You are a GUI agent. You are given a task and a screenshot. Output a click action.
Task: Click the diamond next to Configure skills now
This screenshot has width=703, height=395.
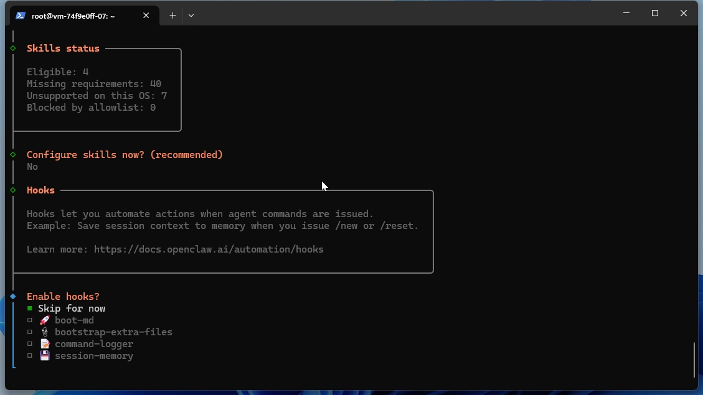coord(12,154)
